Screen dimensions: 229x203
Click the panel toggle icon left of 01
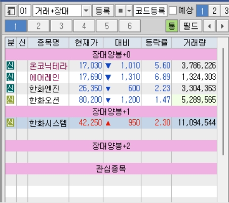[11, 11]
